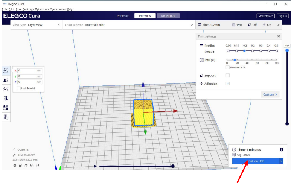Open the Per Model Settings tool
The height and width of the screenshot is (184, 291).
click(6, 107)
